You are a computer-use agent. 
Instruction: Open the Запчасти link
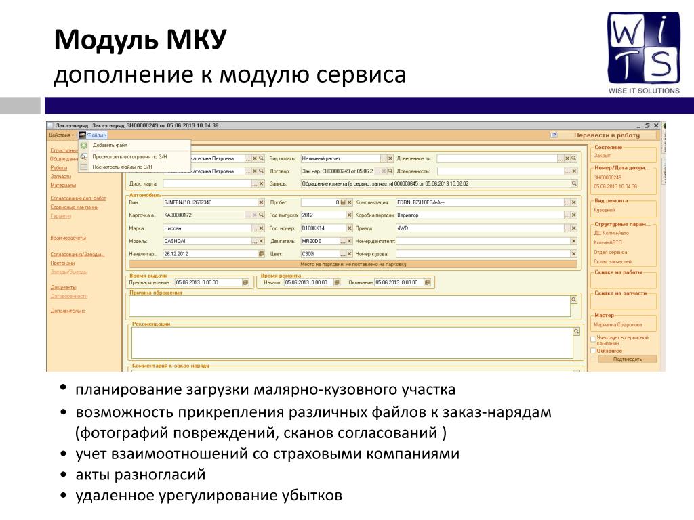(60, 177)
